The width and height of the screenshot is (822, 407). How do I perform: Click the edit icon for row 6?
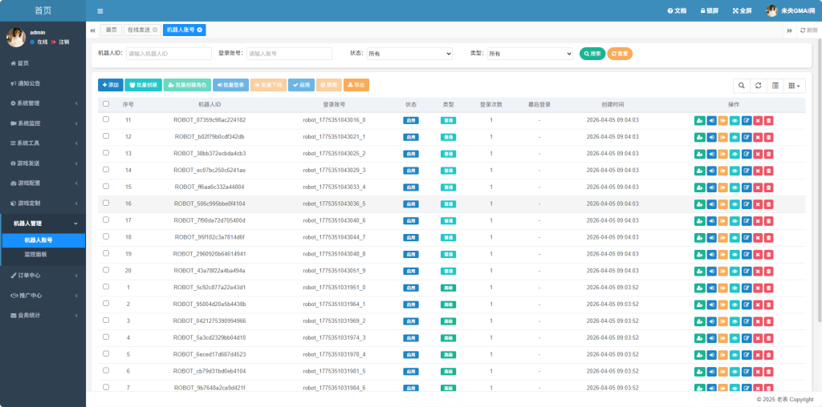[x=746, y=372]
